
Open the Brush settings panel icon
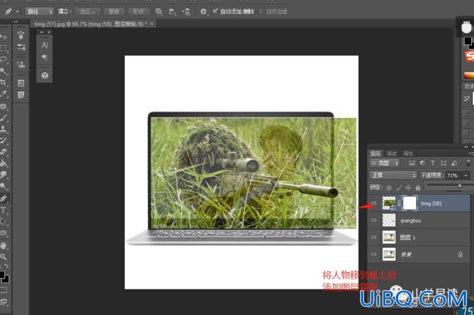21,47
